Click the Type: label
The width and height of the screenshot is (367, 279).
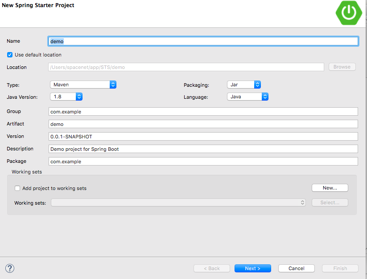pyautogui.click(x=13, y=85)
